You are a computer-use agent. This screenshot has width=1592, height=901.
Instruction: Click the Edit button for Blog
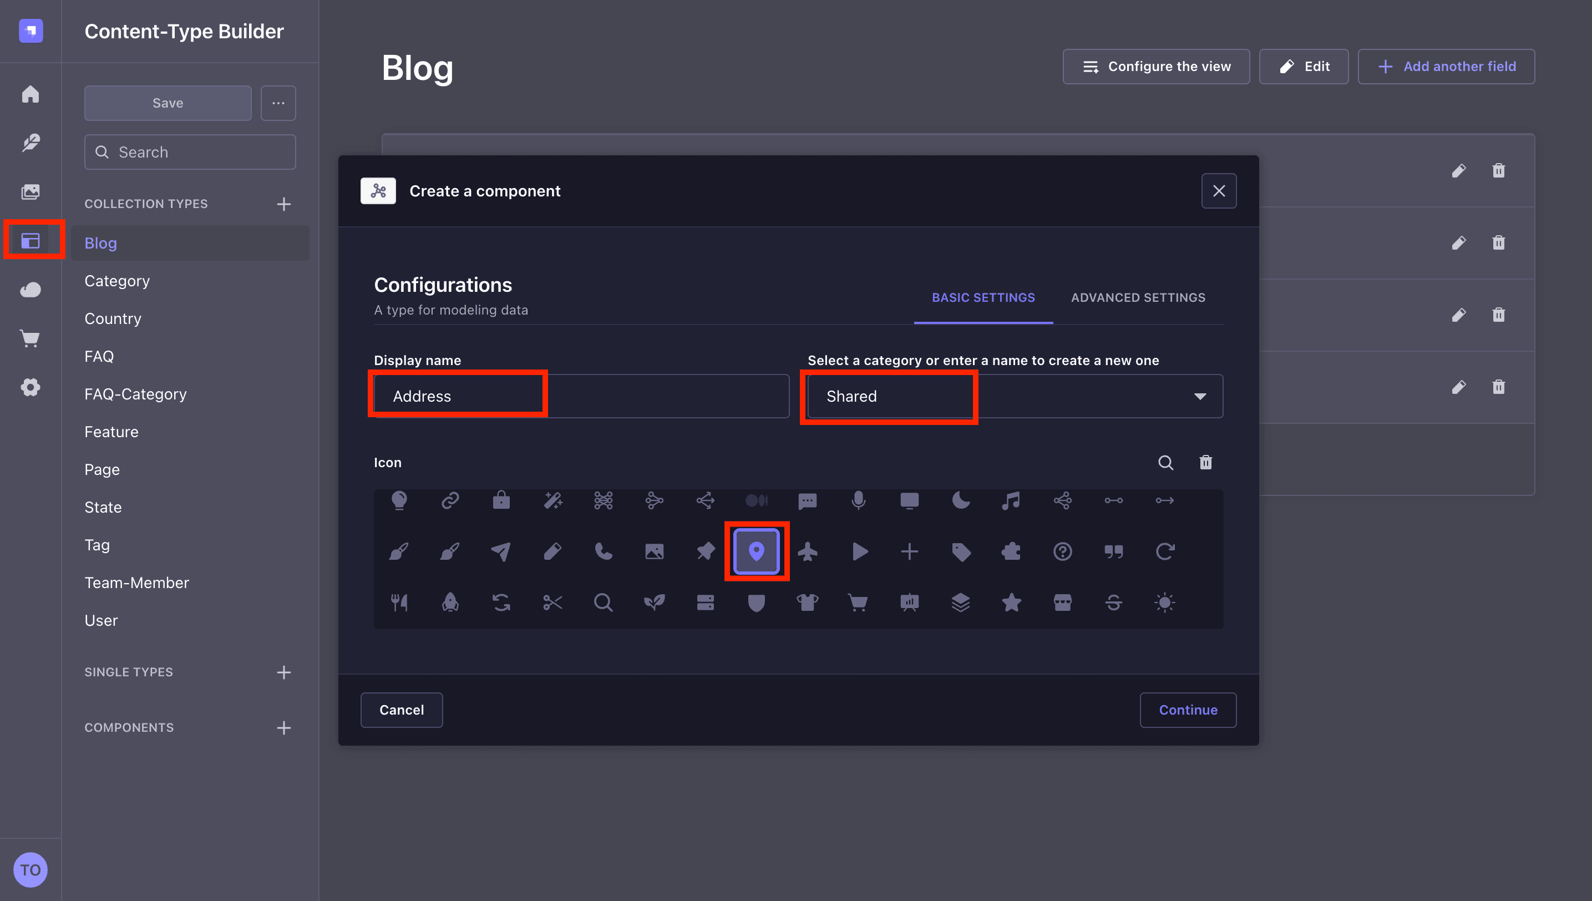click(1304, 66)
